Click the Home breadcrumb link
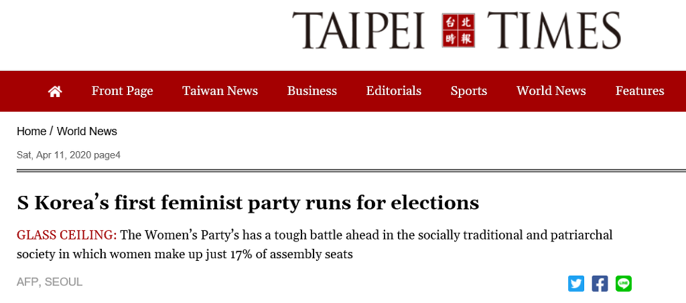 [x=31, y=131]
